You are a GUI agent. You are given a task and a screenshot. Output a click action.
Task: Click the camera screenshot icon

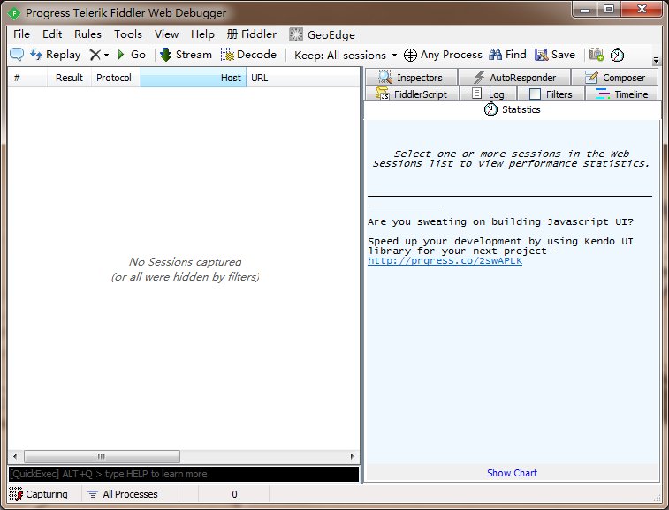point(596,55)
